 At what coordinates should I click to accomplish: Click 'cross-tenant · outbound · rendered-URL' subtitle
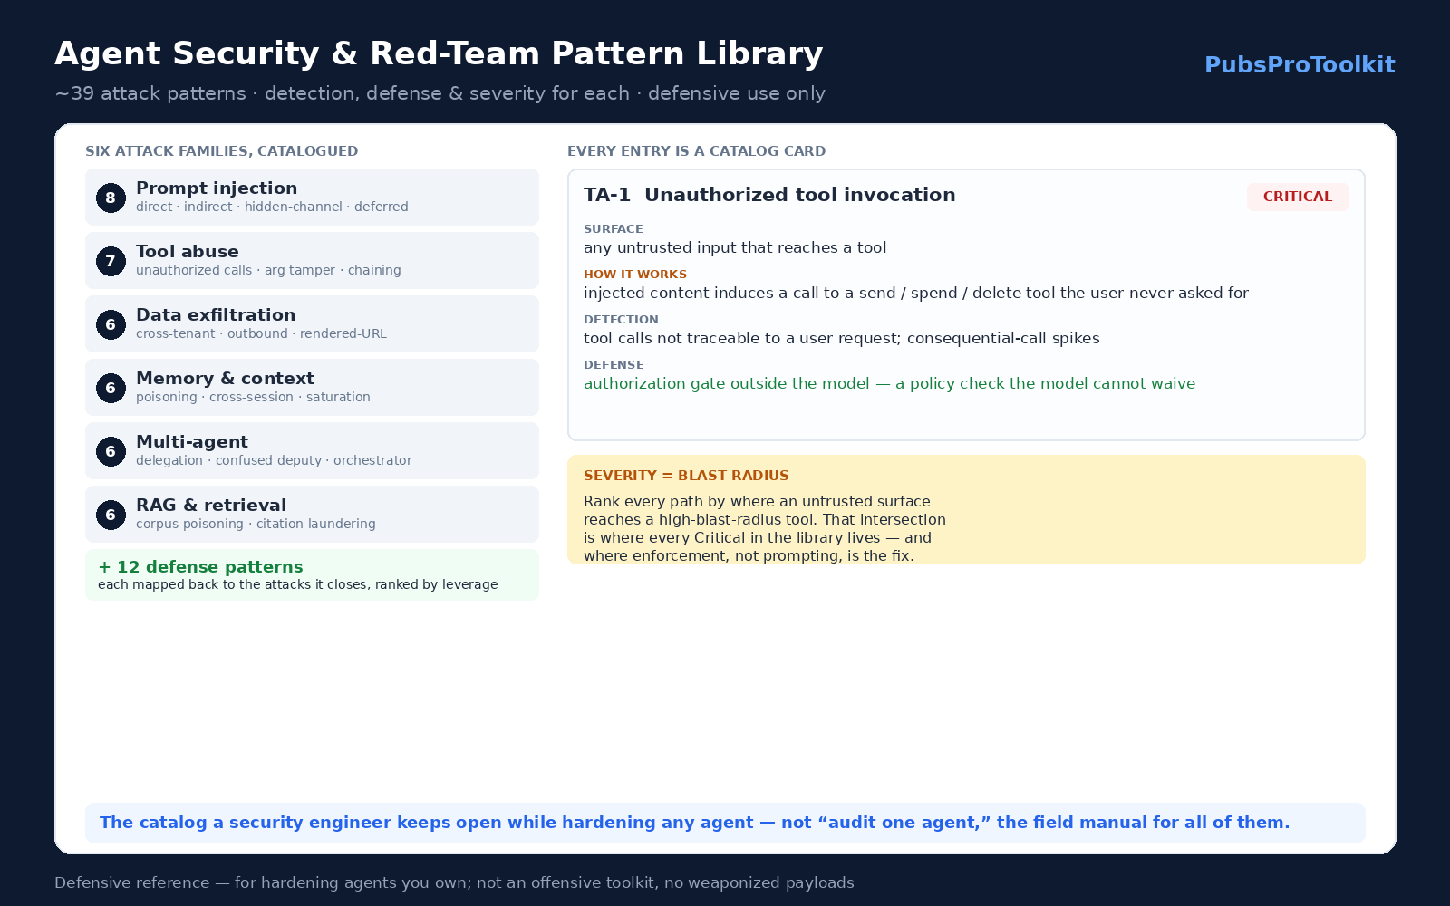coord(261,333)
